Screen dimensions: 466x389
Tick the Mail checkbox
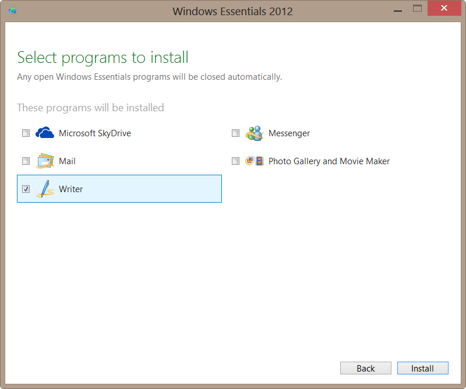[x=26, y=161]
